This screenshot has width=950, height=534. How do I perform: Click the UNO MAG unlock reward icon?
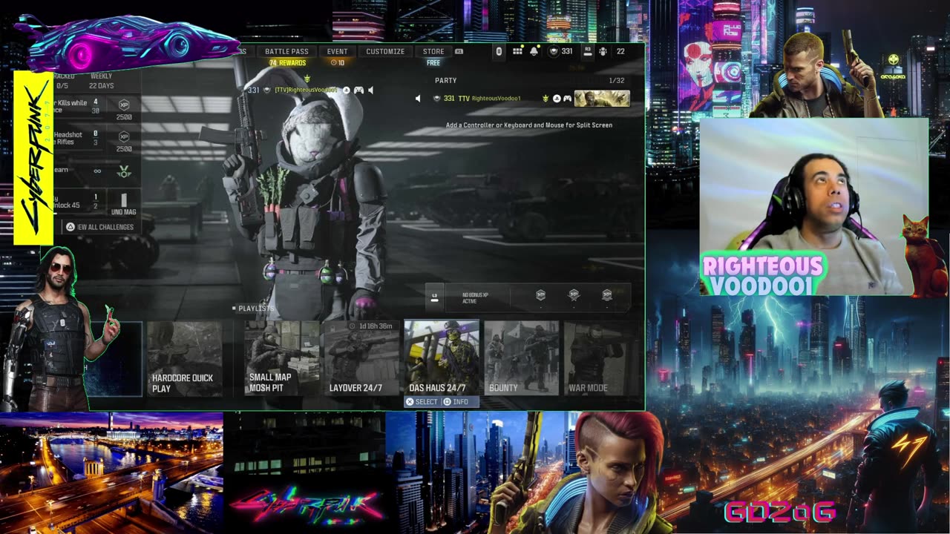coord(123,203)
